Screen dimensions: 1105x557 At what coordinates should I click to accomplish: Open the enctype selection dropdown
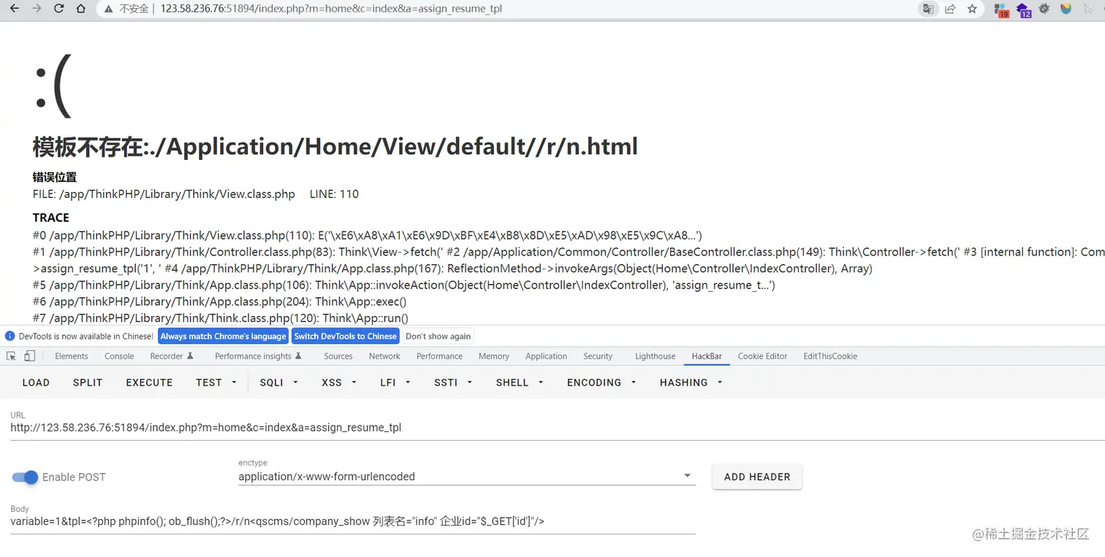coord(466,477)
